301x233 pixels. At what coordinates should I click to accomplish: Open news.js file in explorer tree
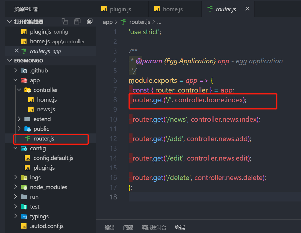tap(46, 109)
